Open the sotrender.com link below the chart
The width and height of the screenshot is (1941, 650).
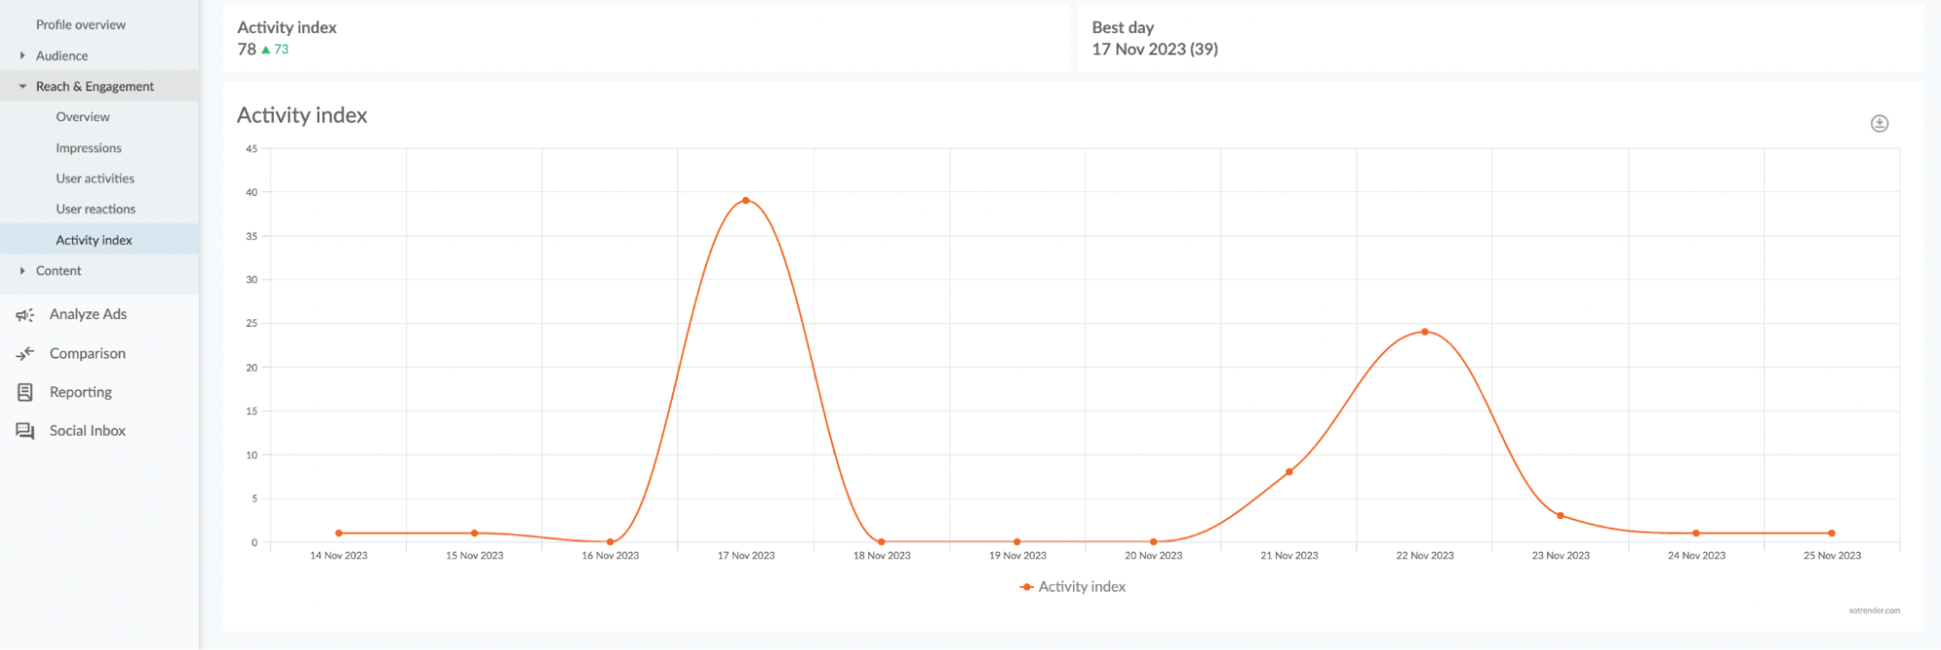click(x=1874, y=611)
